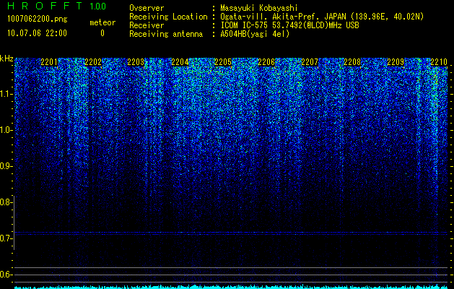Click the Receiving Location label
This screenshot has height=289, width=454.
168,17
